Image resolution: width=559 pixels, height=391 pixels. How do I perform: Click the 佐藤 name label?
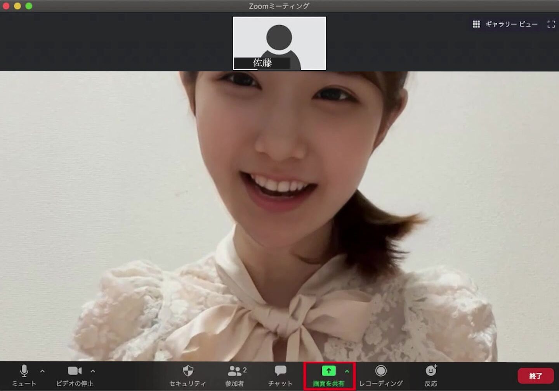(x=262, y=63)
